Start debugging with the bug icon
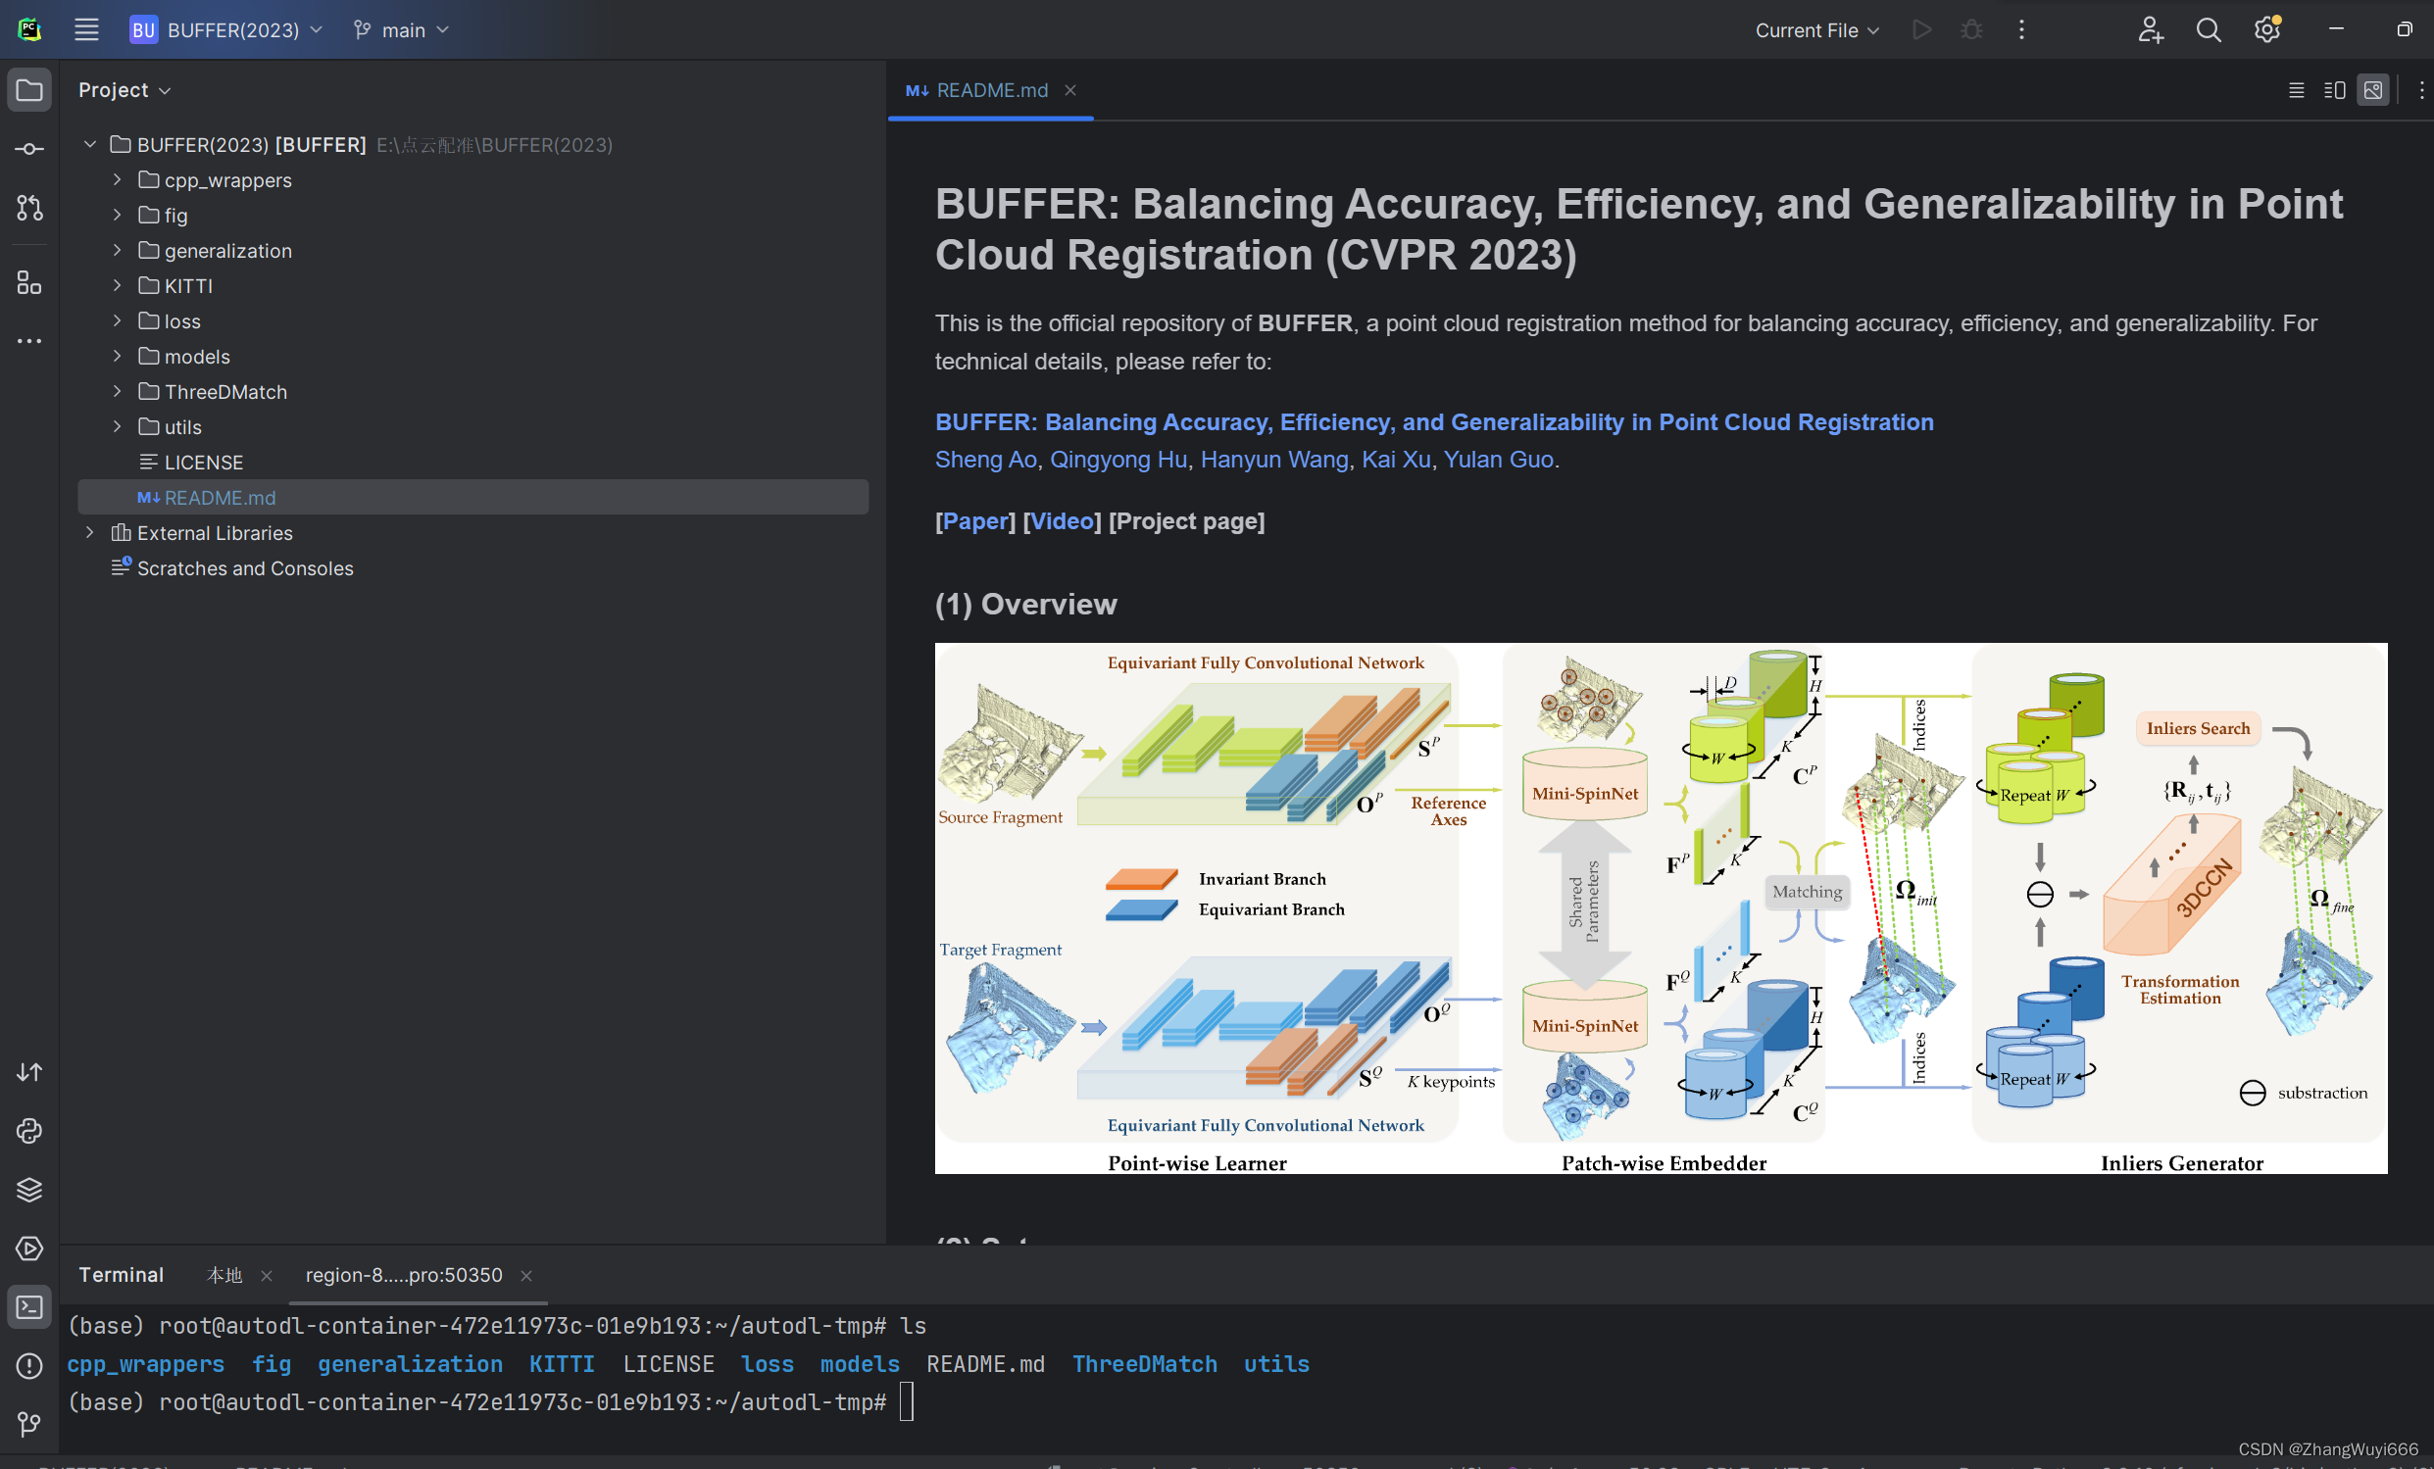This screenshot has width=2434, height=1469. point(1970,29)
